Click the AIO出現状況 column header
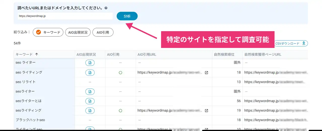 click(86, 54)
